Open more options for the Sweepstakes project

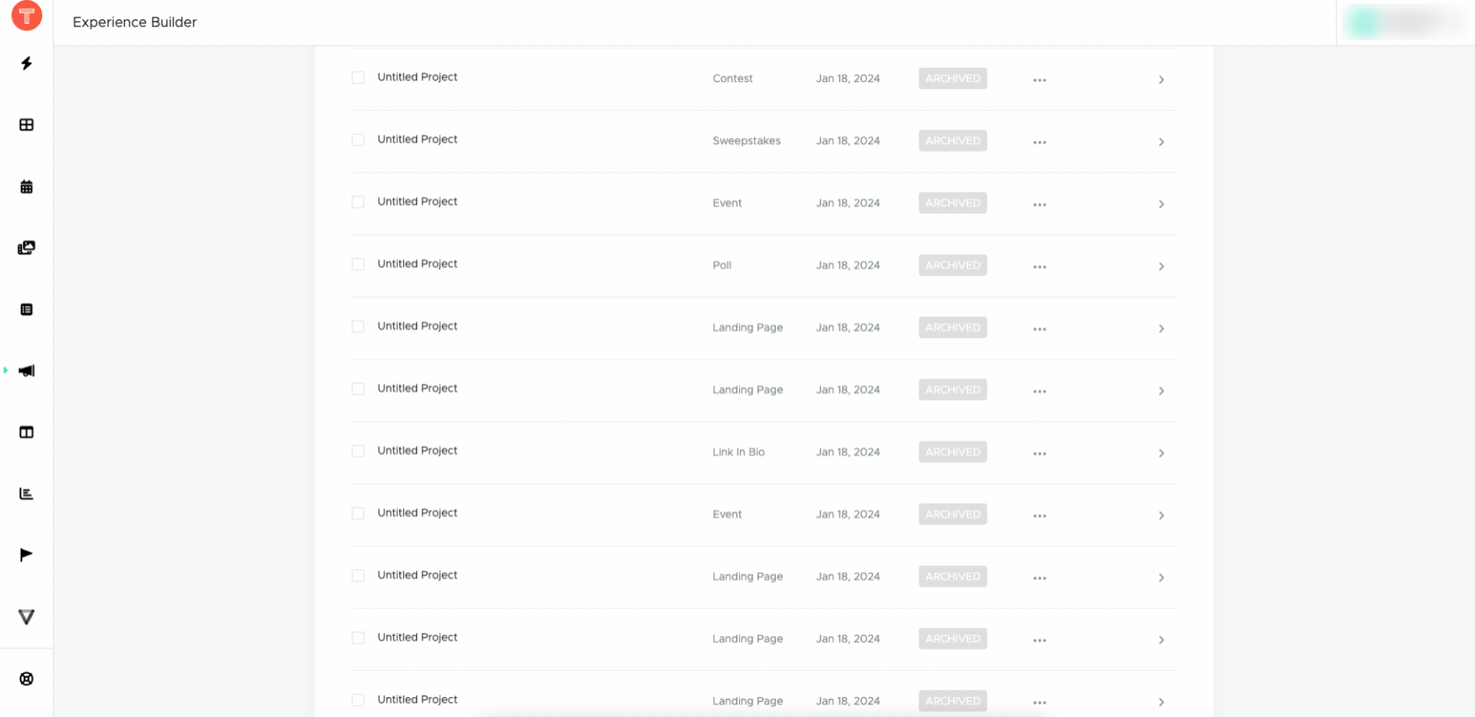click(1040, 142)
